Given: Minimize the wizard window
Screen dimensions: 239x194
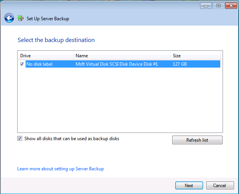Looking at the screenshot, I should click(x=206, y=6).
